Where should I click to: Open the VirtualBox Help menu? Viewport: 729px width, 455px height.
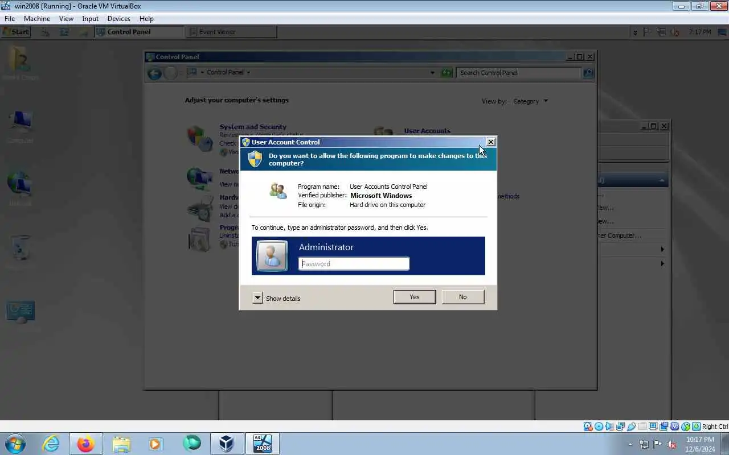(x=146, y=19)
